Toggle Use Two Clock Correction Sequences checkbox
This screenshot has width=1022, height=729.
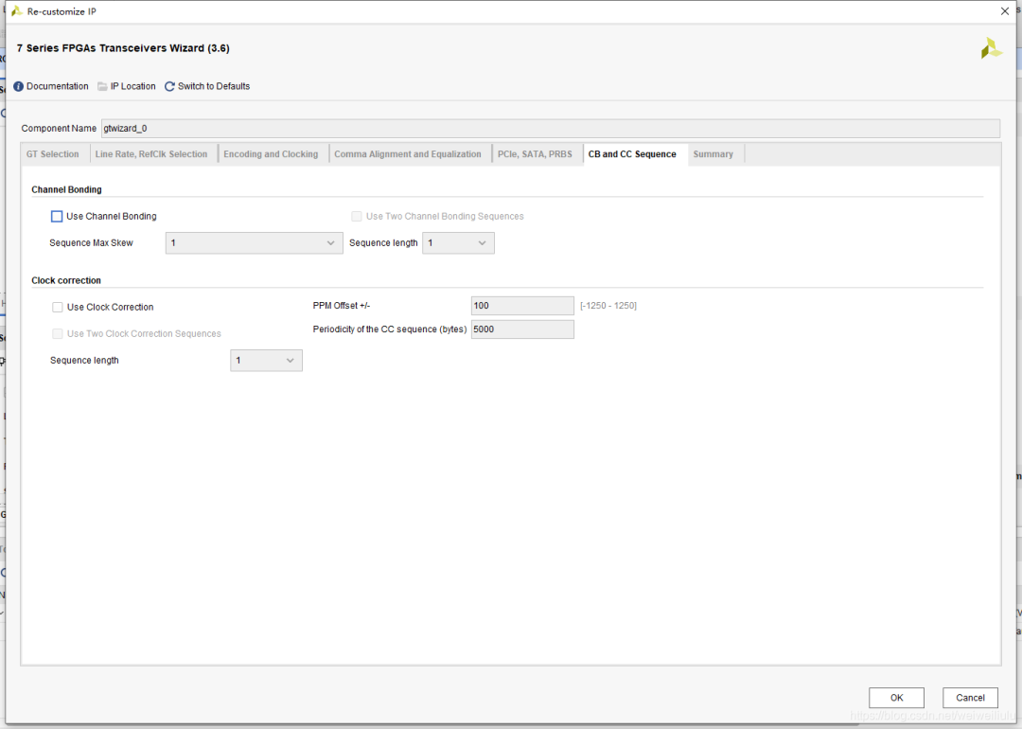click(58, 334)
